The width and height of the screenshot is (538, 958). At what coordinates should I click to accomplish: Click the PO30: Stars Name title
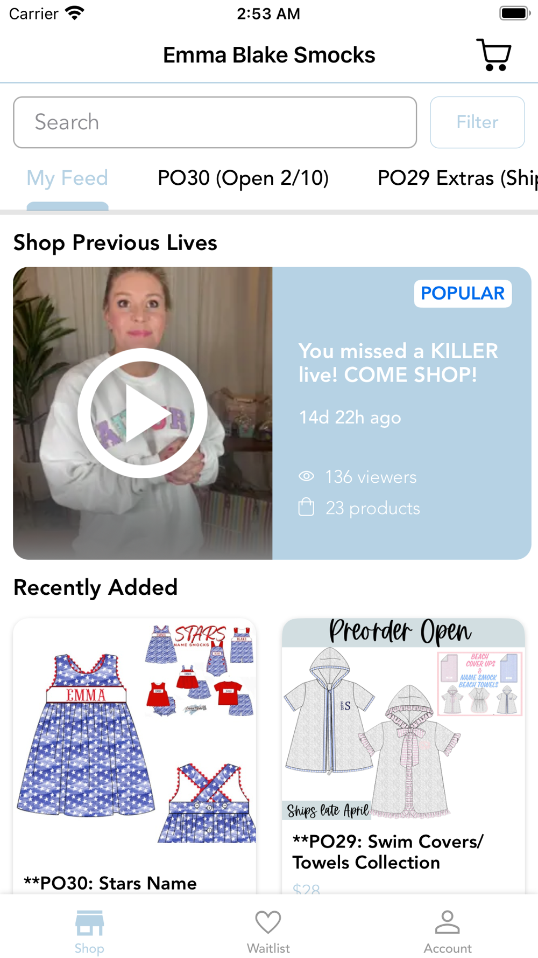110,883
